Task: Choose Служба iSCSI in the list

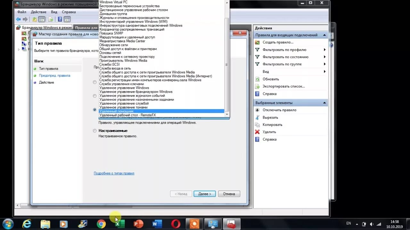Action: tap(161, 65)
